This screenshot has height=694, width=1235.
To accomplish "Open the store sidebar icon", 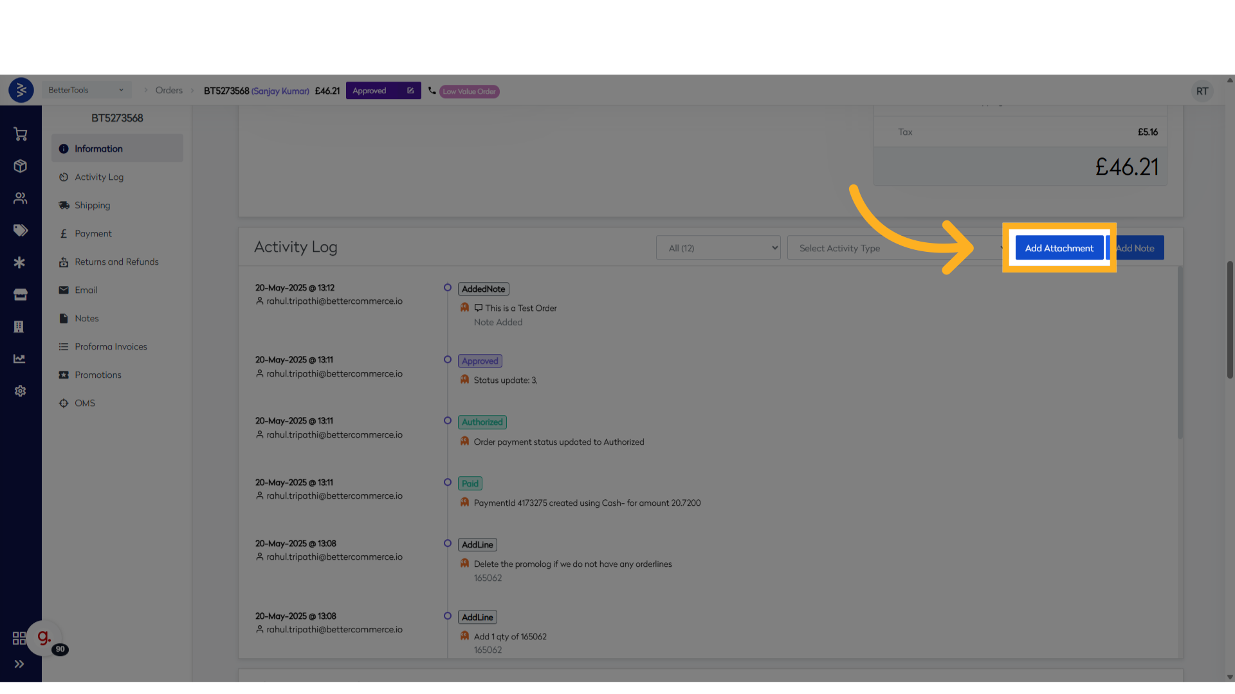I will 21,295.
